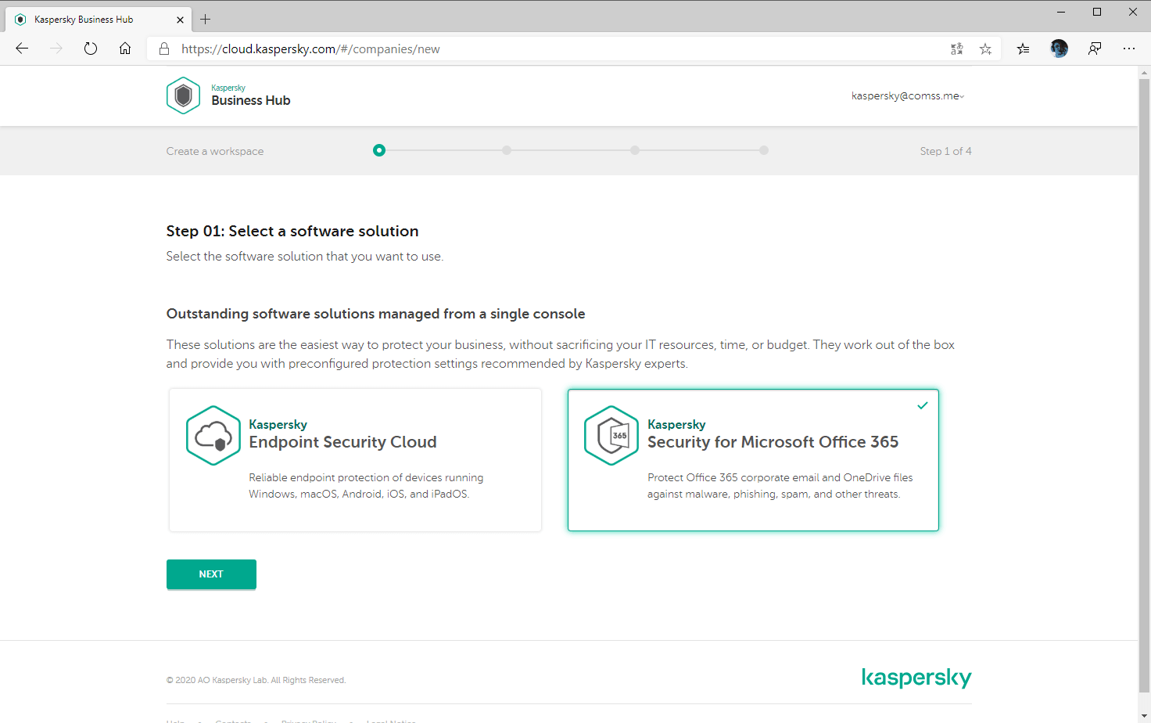
Task: Open the kaspersky@comss.me account menu
Action: (x=908, y=95)
